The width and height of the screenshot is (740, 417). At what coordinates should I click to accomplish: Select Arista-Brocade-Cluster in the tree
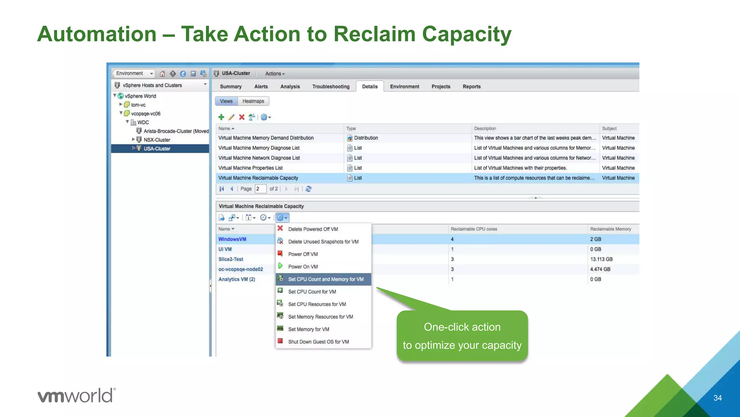point(176,131)
